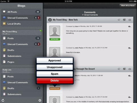
Task: Reply to João Paulo's landscape comment
Action: click(x=130, y=97)
